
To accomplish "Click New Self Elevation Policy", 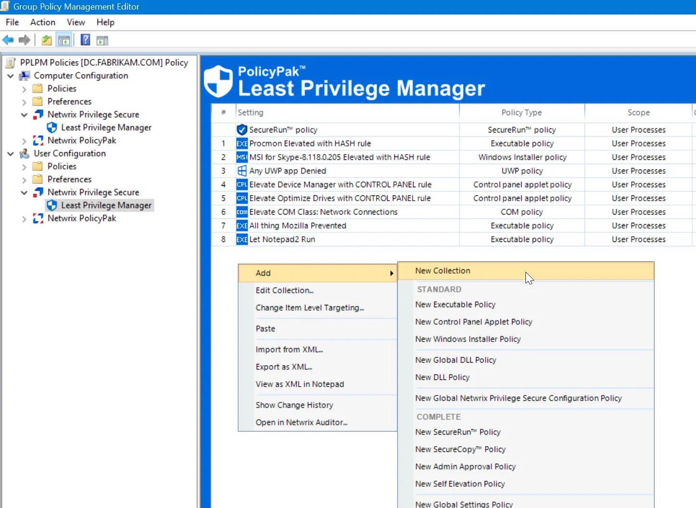I will [460, 484].
